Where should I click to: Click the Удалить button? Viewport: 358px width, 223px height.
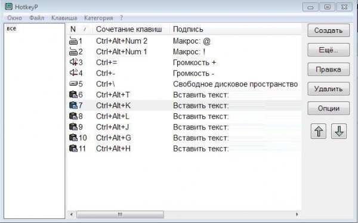click(x=329, y=89)
